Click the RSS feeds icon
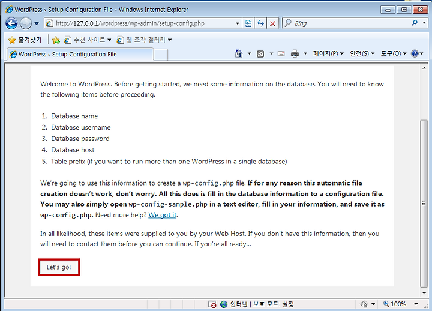Viewport: 432px width, 311px height. coord(260,54)
